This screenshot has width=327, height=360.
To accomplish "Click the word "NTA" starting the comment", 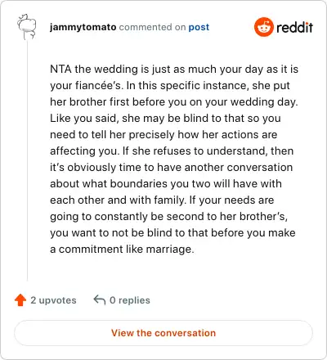I will point(60,69).
